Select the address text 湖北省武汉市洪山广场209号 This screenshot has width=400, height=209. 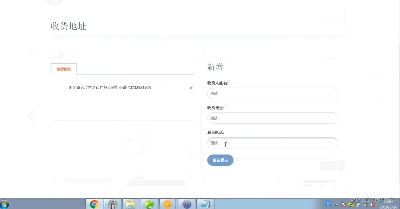point(93,88)
